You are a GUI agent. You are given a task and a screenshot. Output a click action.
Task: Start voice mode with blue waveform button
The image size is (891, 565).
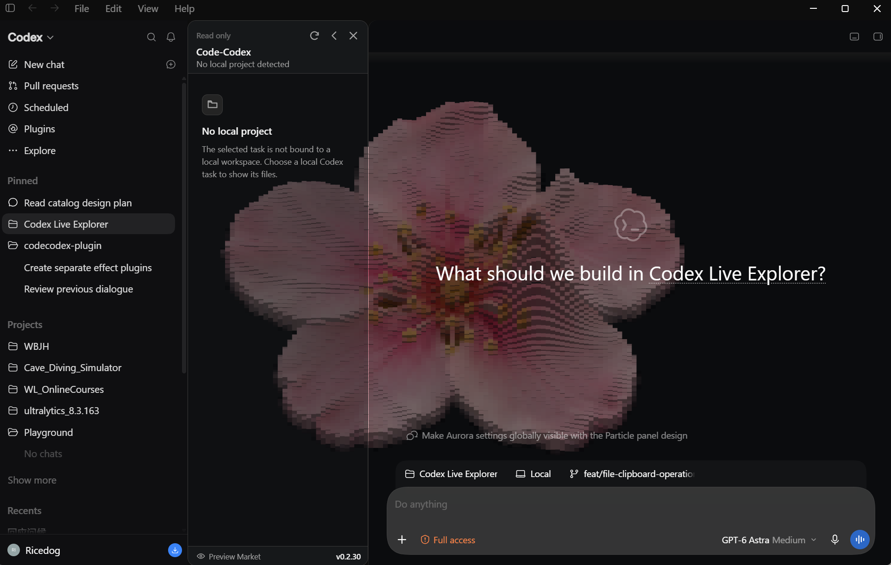coord(860,540)
